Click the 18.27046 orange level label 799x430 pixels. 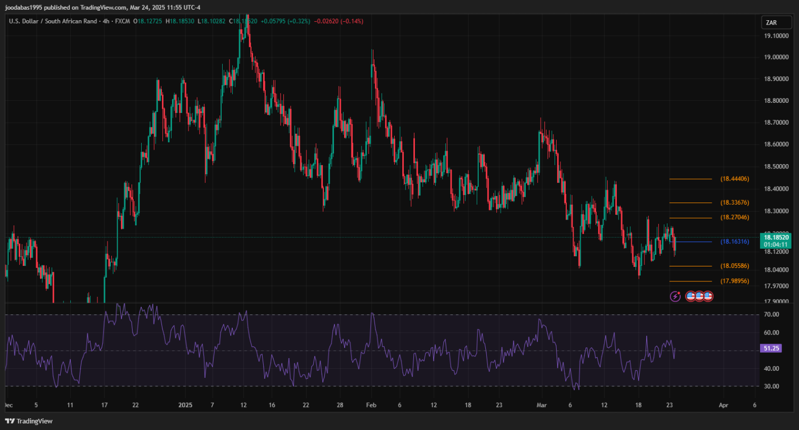click(x=735, y=217)
